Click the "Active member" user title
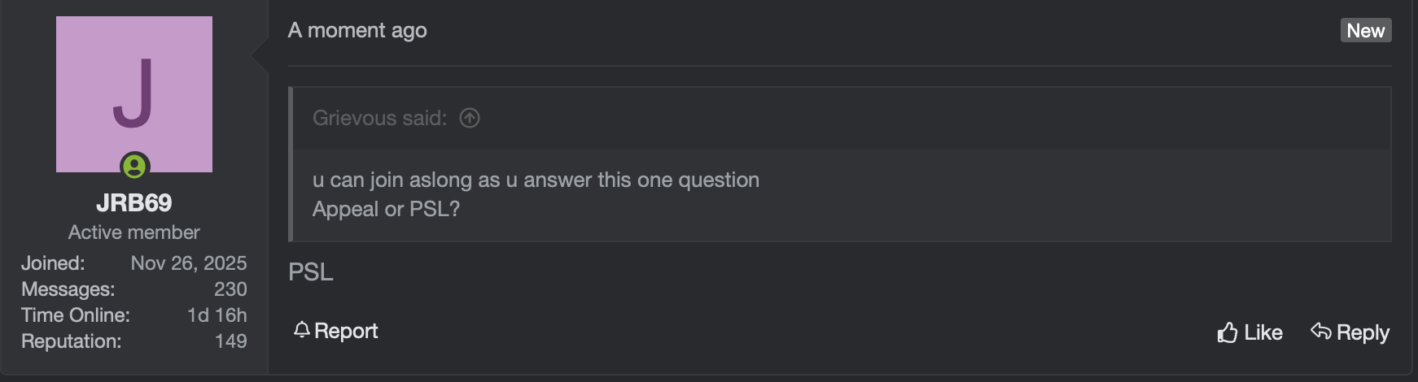This screenshot has height=382, width=1418. 134,232
